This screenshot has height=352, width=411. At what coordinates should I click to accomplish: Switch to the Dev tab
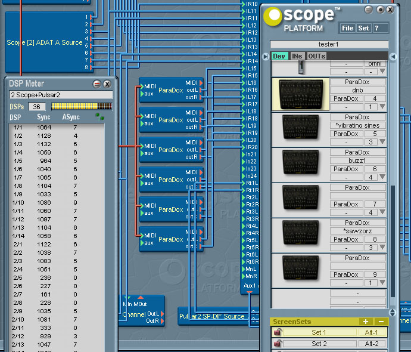tap(279, 56)
